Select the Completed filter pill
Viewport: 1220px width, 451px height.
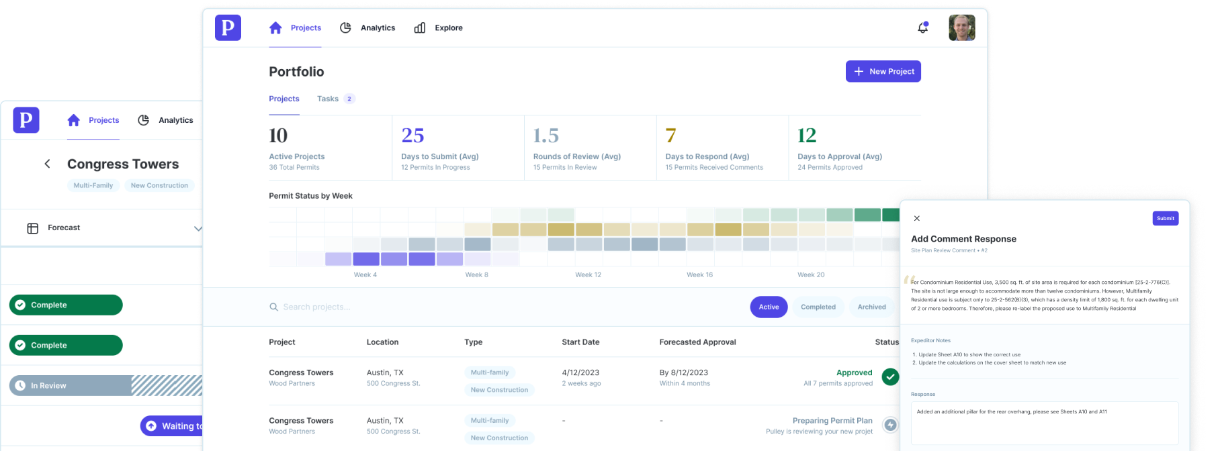818,307
